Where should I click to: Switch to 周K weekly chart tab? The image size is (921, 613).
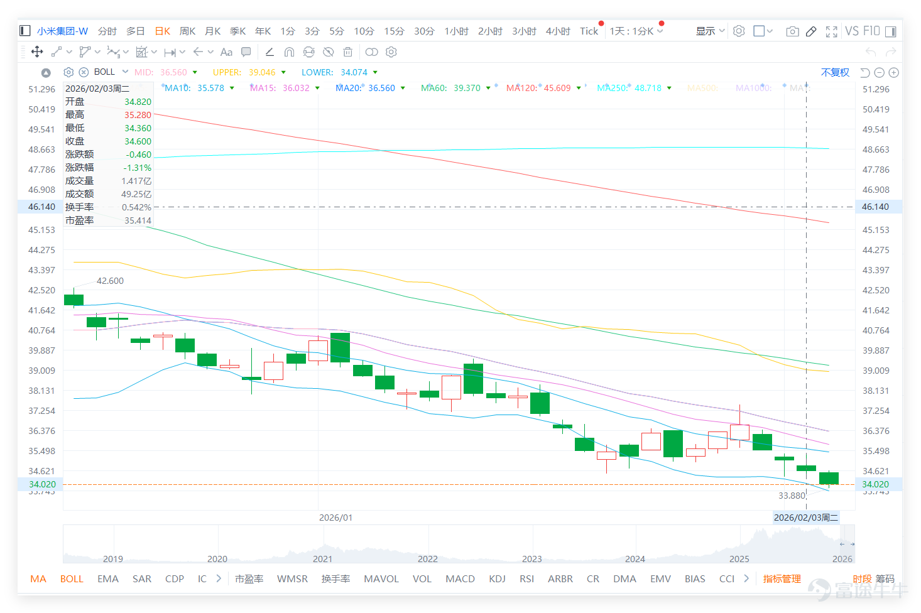click(188, 31)
